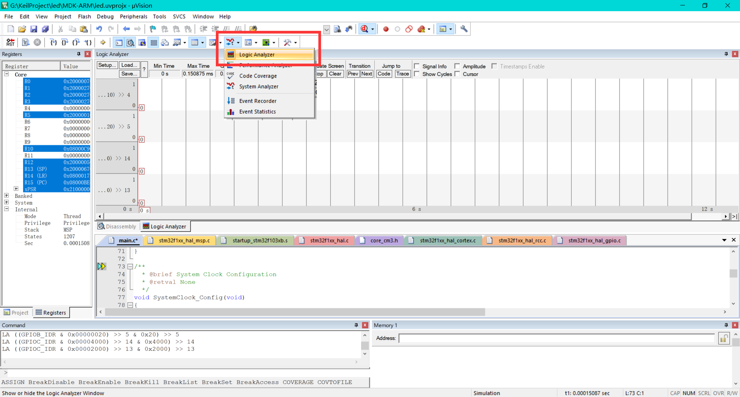This screenshot has height=397, width=740.
Task: Disable all breakpoints with the double-circle icon
Action: [409, 29]
